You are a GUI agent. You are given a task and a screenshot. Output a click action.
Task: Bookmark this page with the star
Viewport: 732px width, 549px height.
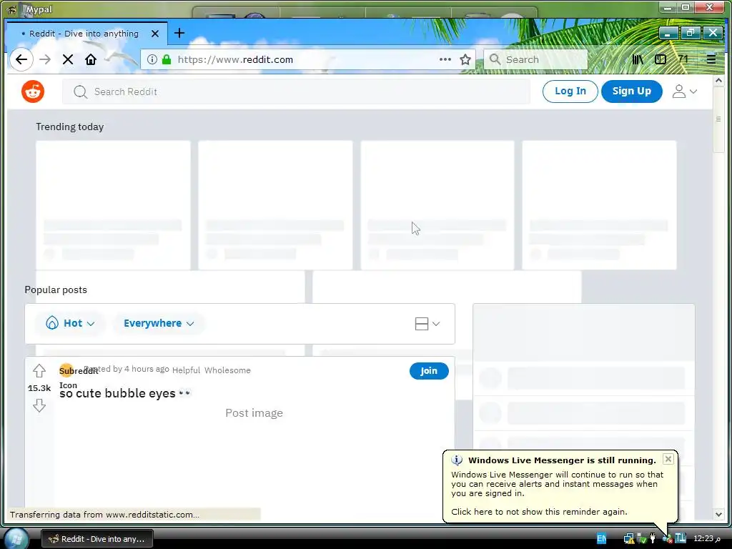[465, 59]
